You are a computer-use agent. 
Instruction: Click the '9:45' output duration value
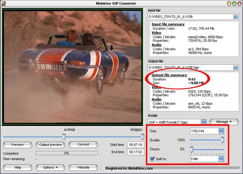pyautogui.click(x=192, y=79)
